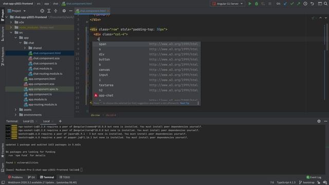Open the Git tool window tab
This screenshot has width=329, height=185.
(31, 177)
